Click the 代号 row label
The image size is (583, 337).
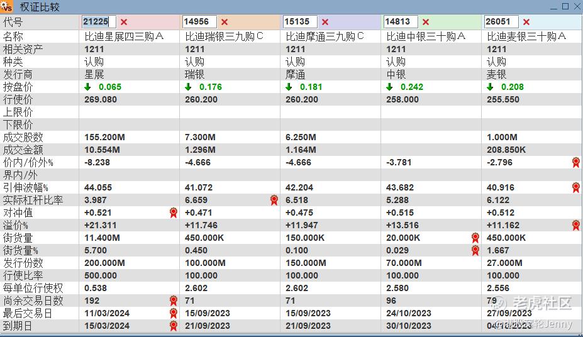click(13, 22)
